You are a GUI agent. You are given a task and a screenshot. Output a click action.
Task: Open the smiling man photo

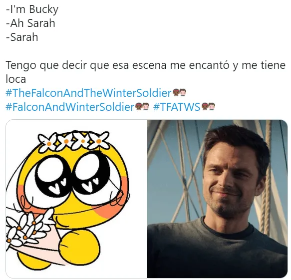pyautogui.click(x=217, y=199)
